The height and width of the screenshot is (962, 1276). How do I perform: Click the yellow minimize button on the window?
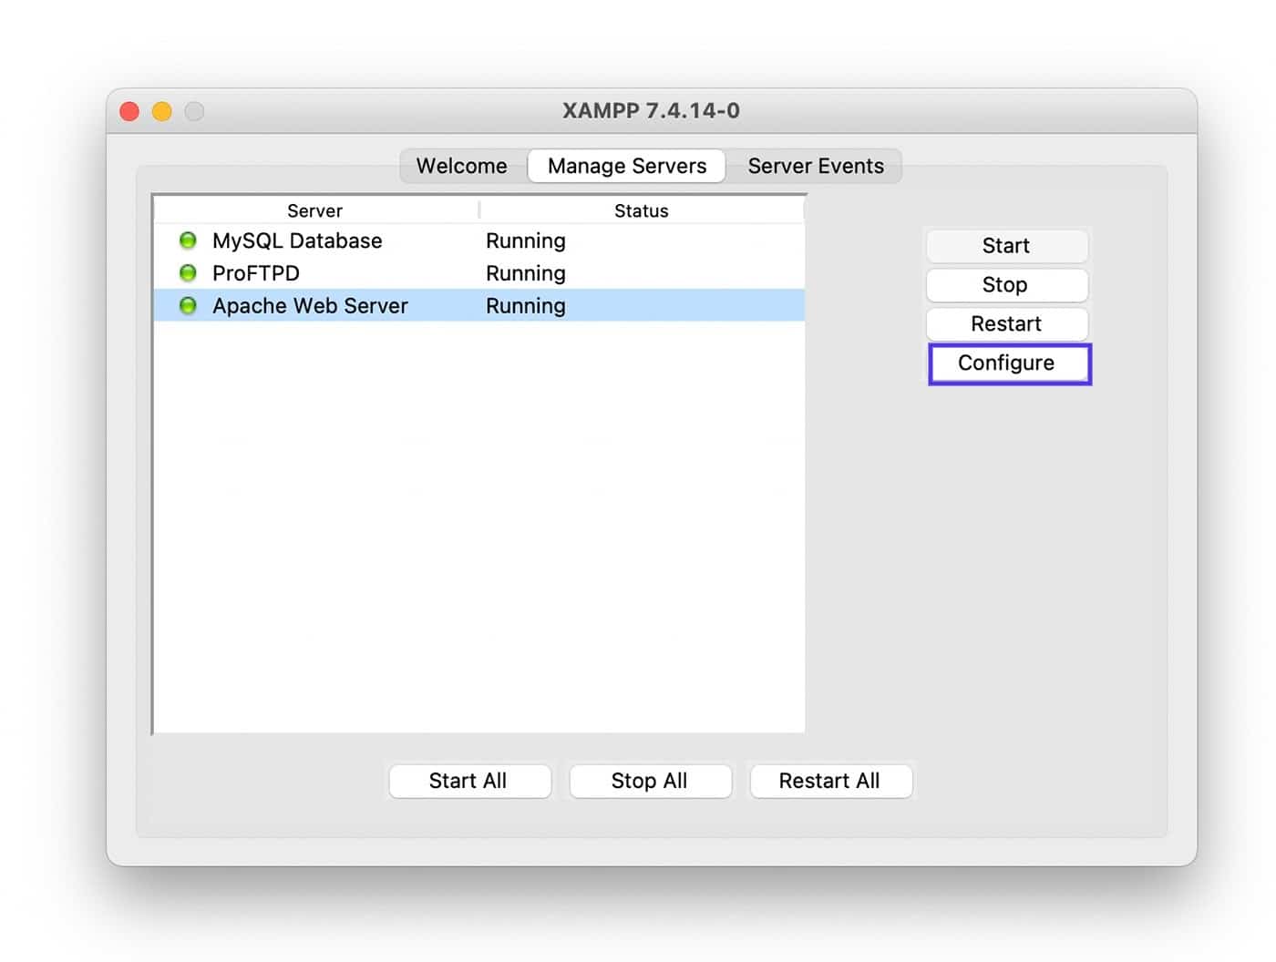pos(162,110)
